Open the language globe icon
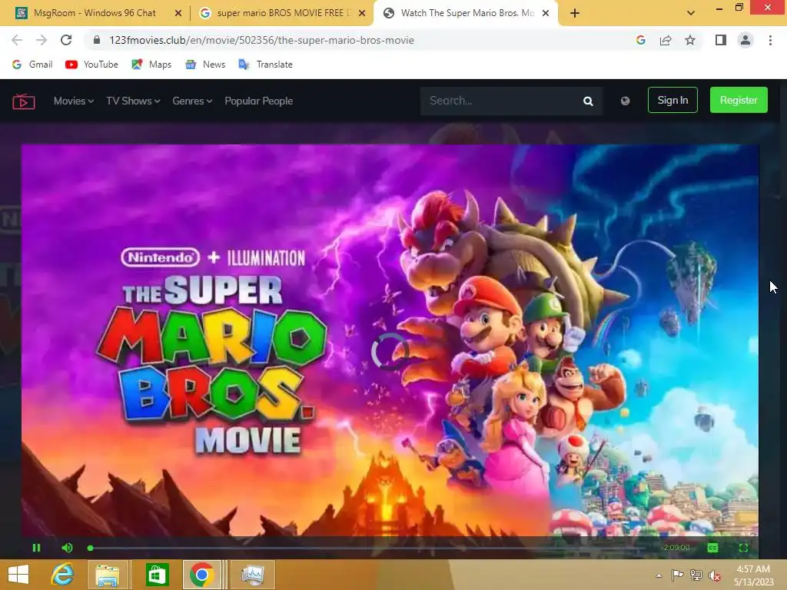The height and width of the screenshot is (590, 787). pyautogui.click(x=625, y=101)
